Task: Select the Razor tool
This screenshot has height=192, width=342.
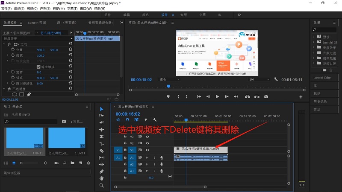Action: point(102,151)
